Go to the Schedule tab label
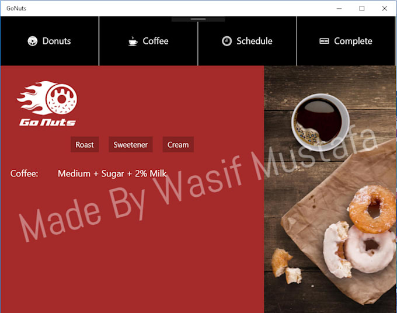 255,41
